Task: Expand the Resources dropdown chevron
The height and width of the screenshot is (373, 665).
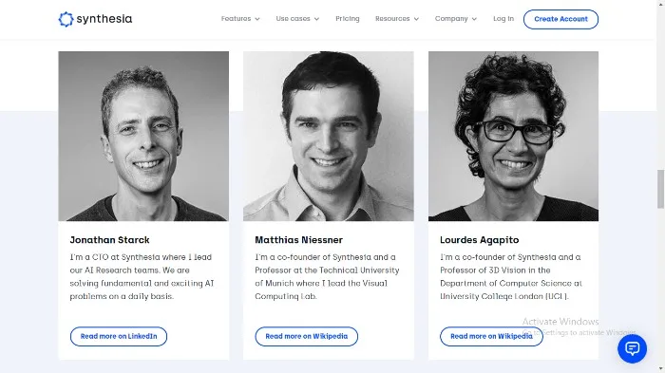Action: tap(416, 19)
